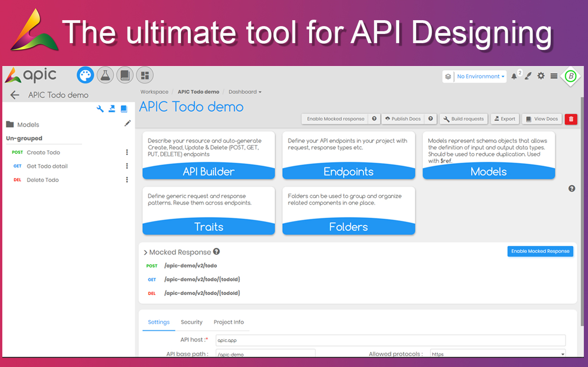Click the Publish Docs button

(403, 119)
